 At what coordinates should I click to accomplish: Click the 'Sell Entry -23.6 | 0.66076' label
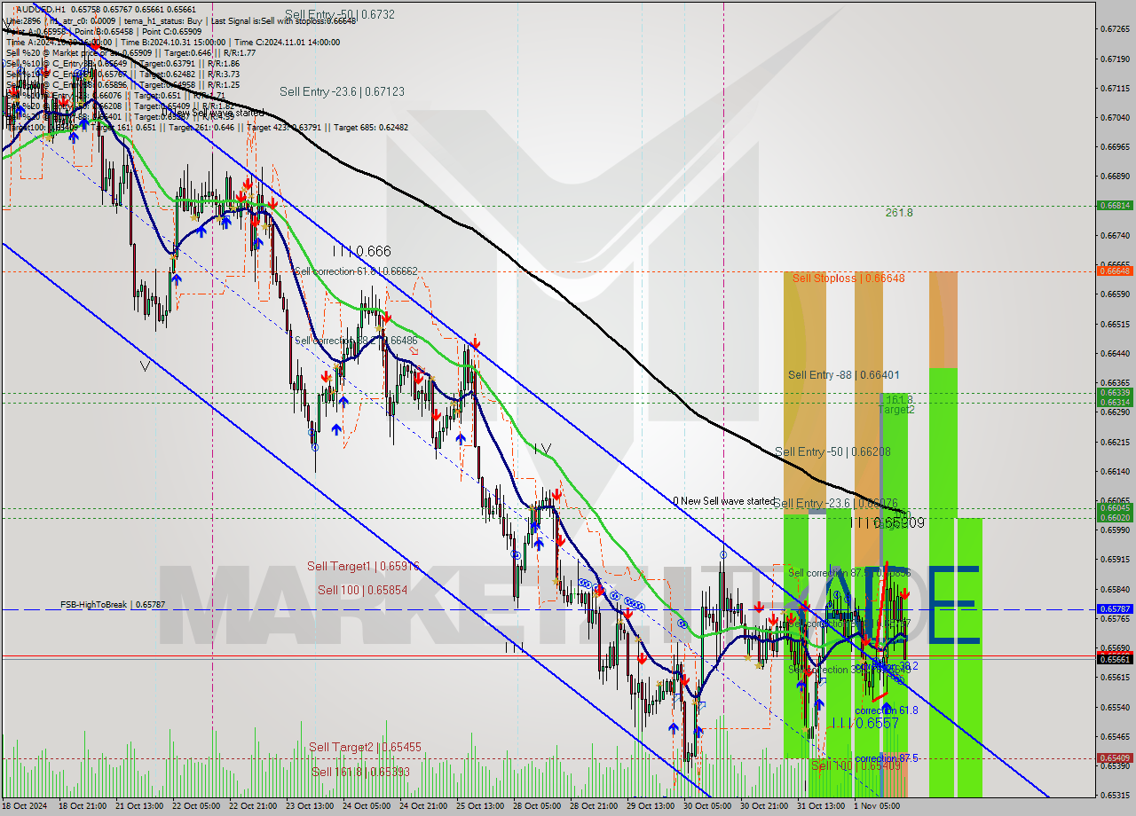835,503
